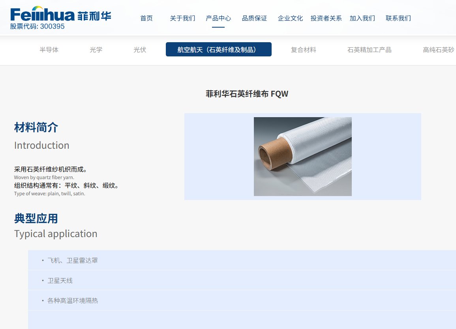456x329 pixels.
Task: Visit the 加入我们 page
Action: pos(362,18)
